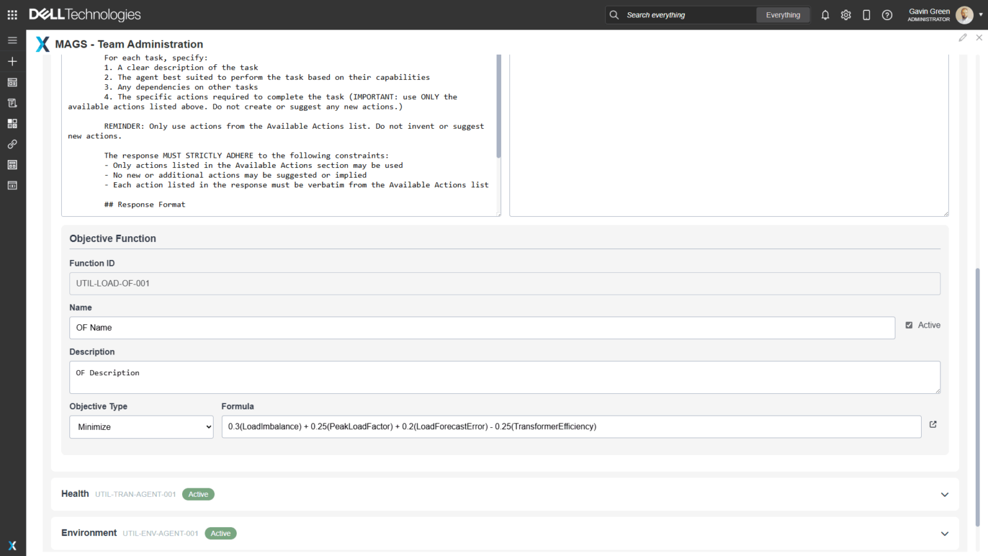Screen dimensions: 988x556
Task: Click the Dell Technologies logo
Action: point(85,15)
